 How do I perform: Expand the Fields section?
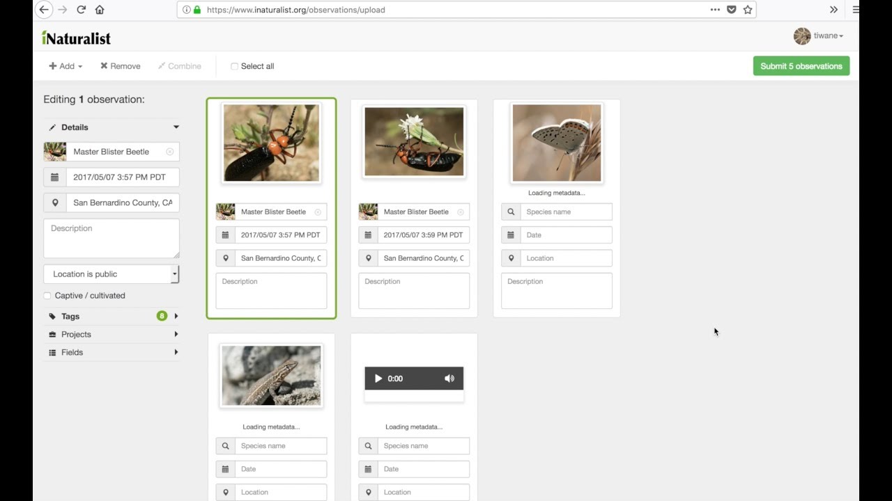point(111,353)
